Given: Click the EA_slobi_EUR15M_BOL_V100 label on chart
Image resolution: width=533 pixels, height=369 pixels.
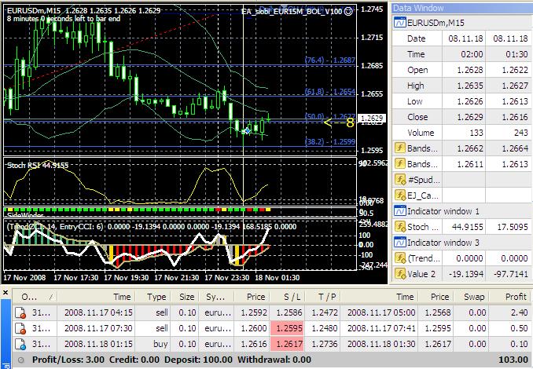Looking at the screenshot, I should coord(292,12).
